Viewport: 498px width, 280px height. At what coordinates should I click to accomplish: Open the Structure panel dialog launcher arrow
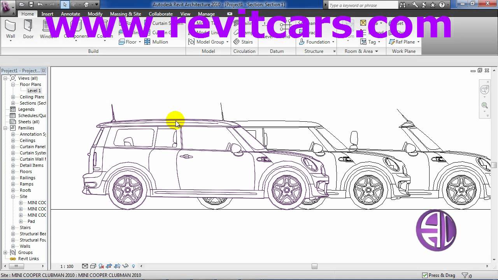pyautogui.click(x=334, y=51)
